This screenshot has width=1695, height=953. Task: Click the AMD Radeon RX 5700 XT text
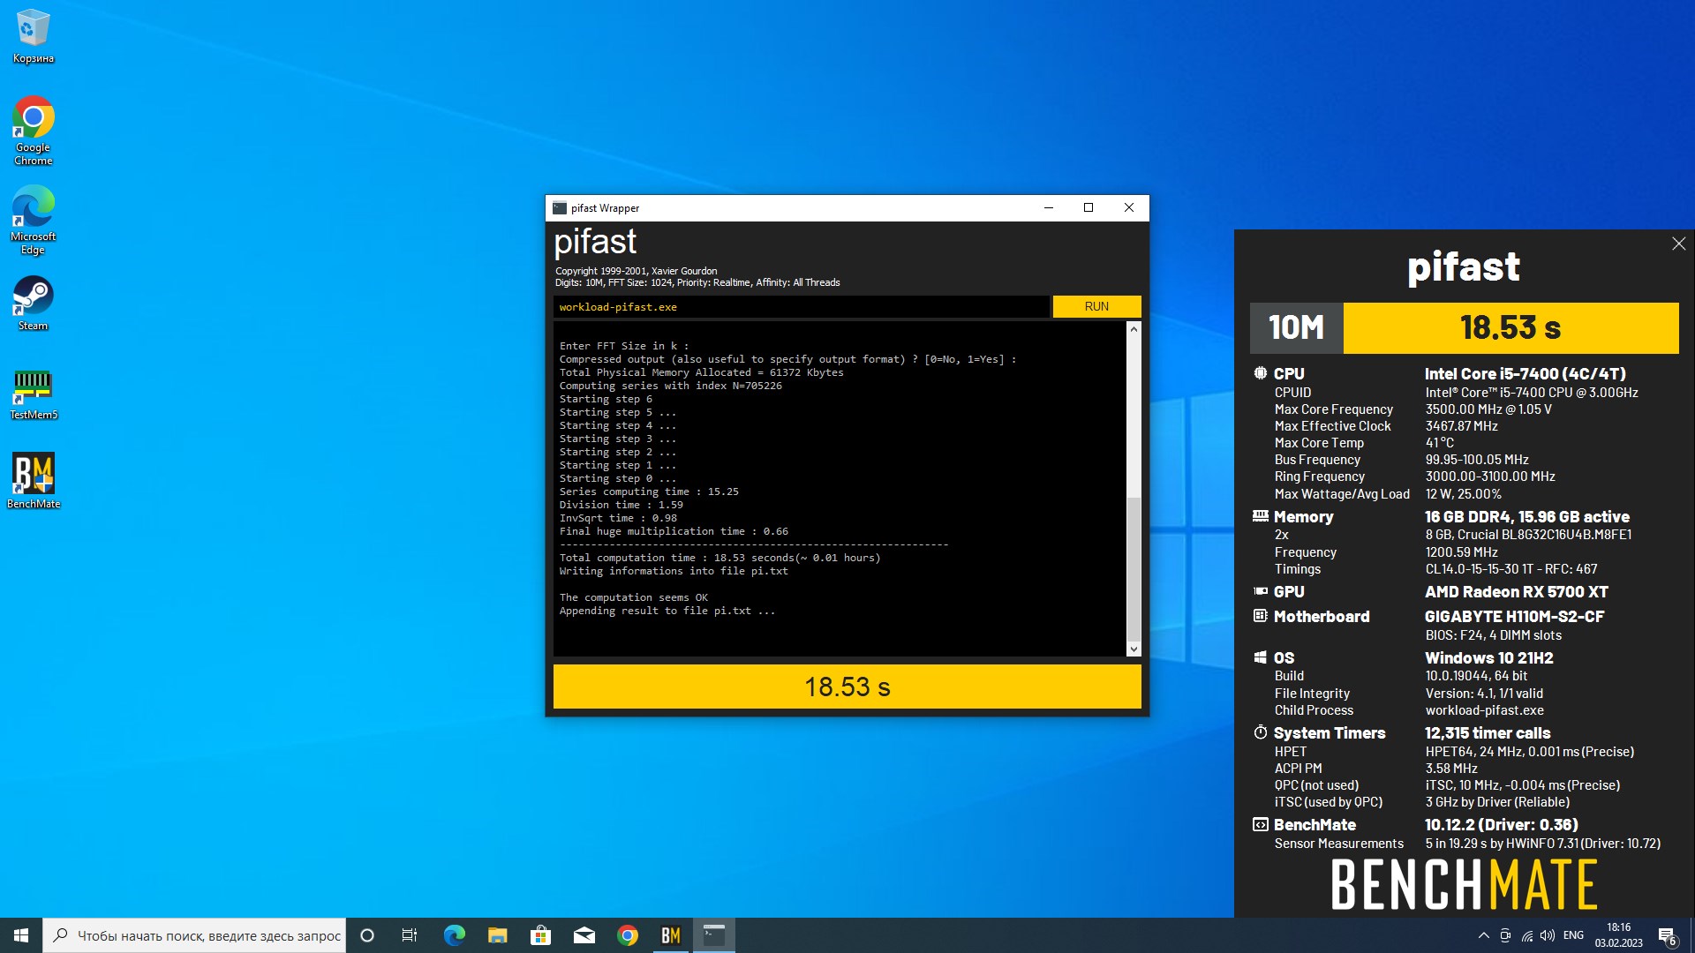[1516, 592]
